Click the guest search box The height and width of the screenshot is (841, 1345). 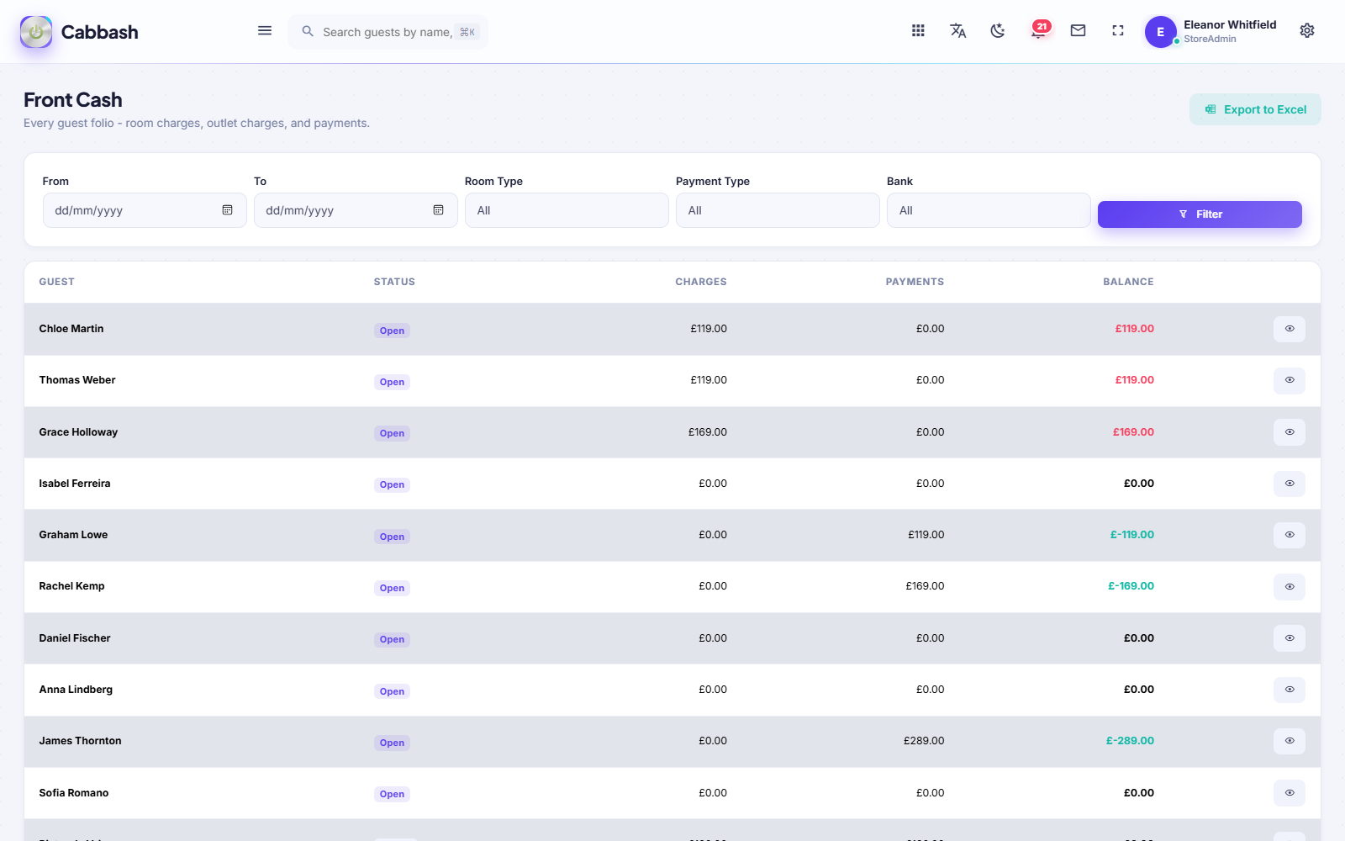(x=388, y=32)
